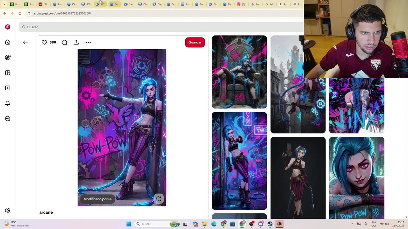Go to Pinterest home feed icon
408x229 pixels.
pos(8,42)
